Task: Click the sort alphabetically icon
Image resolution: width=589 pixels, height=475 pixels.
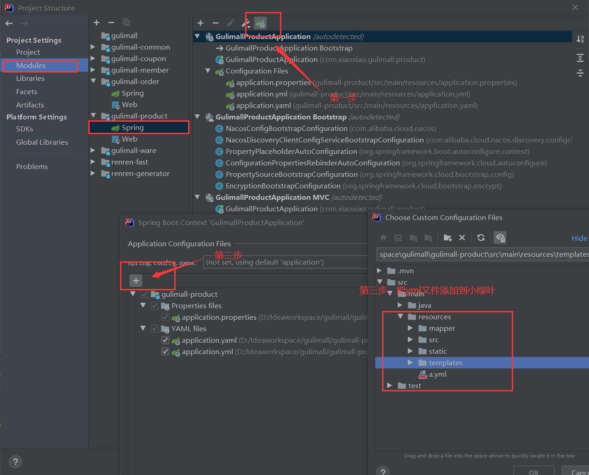Action: 580,39
